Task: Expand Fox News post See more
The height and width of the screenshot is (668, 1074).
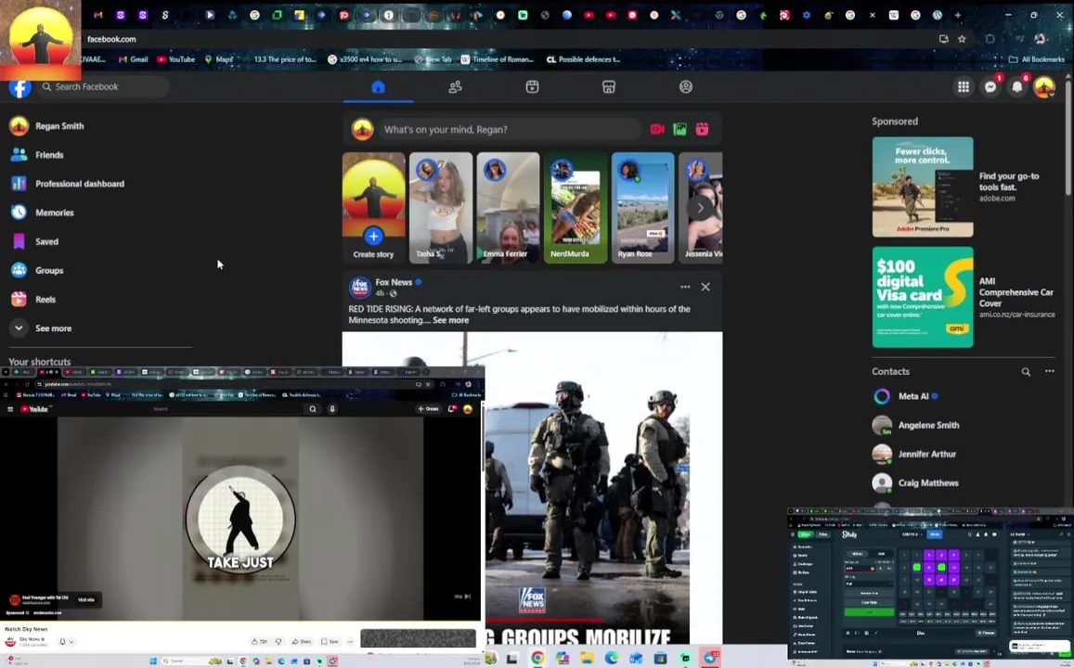Action: pyautogui.click(x=451, y=320)
